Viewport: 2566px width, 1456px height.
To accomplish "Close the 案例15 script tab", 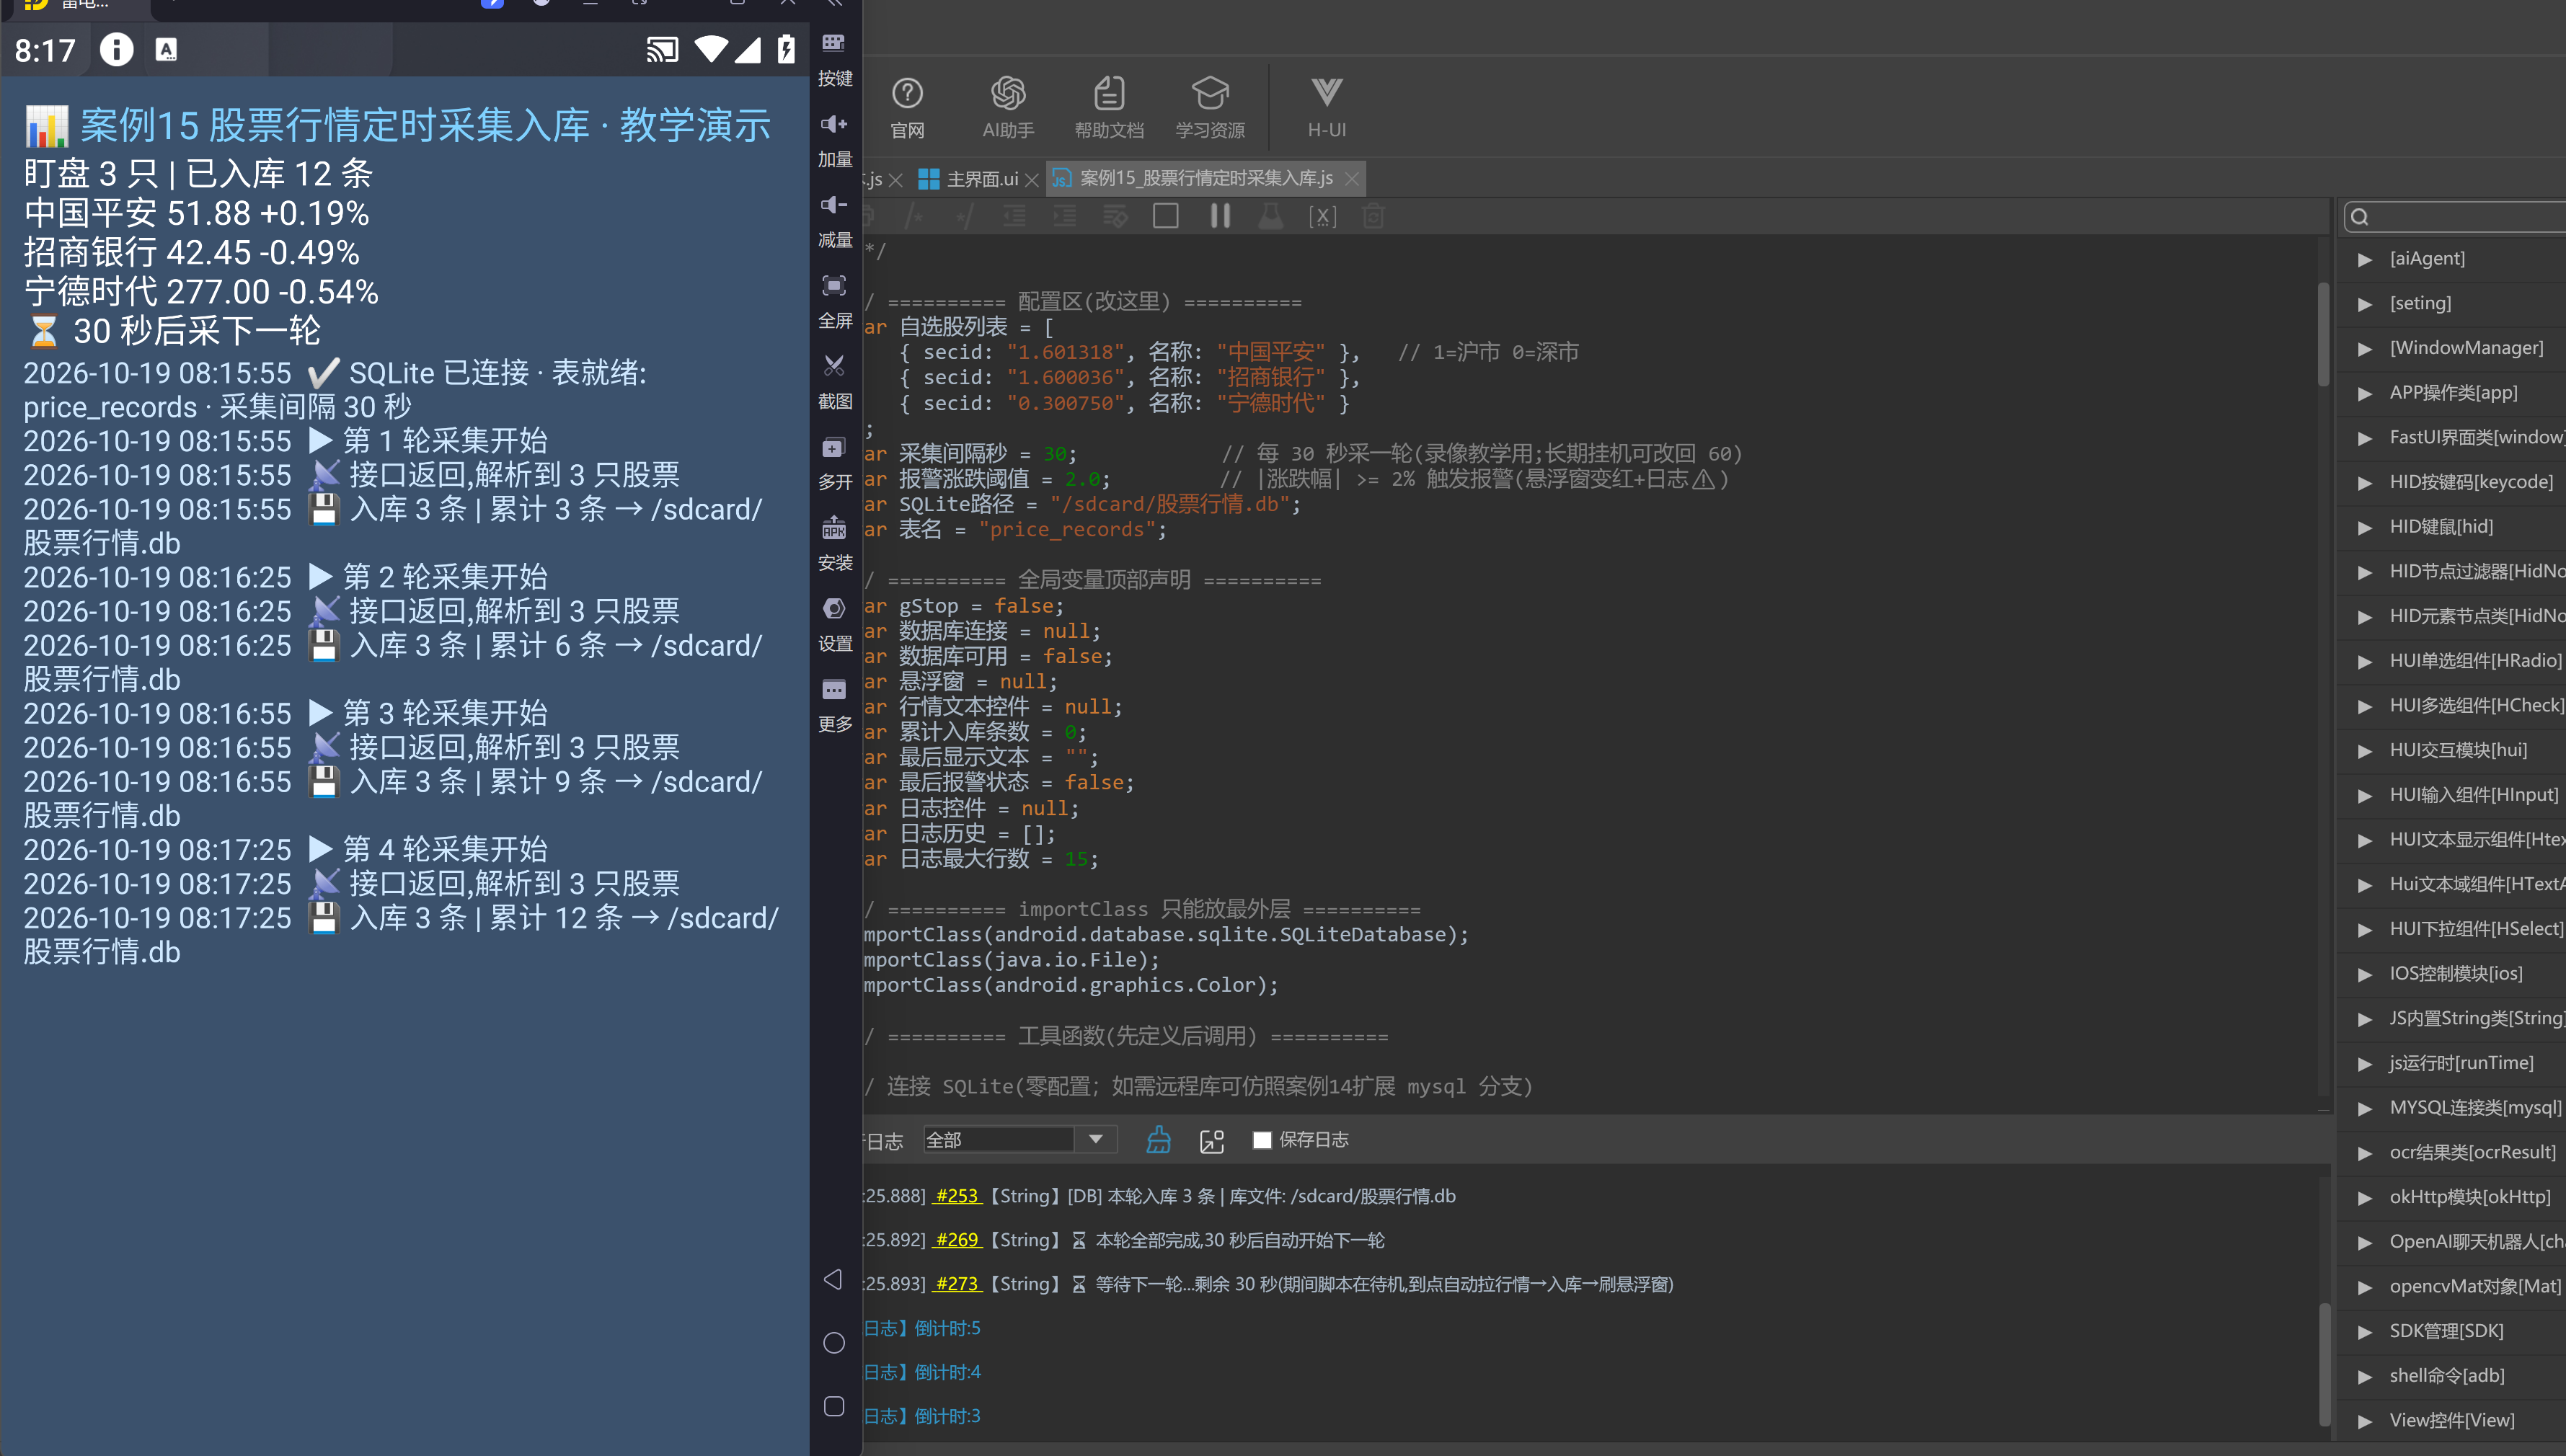I will point(1352,179).
